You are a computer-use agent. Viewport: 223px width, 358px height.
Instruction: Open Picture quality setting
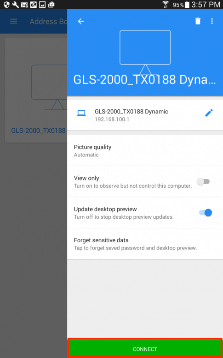tap(145, 151)
